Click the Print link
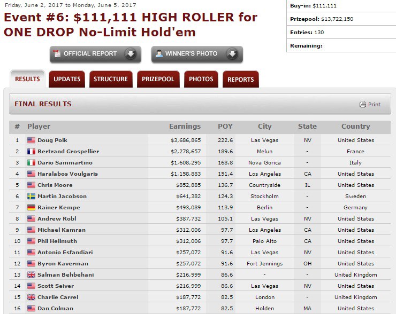The height and width of the screenshot is (314, 396). pyautogui.click(x=374, y=104)
